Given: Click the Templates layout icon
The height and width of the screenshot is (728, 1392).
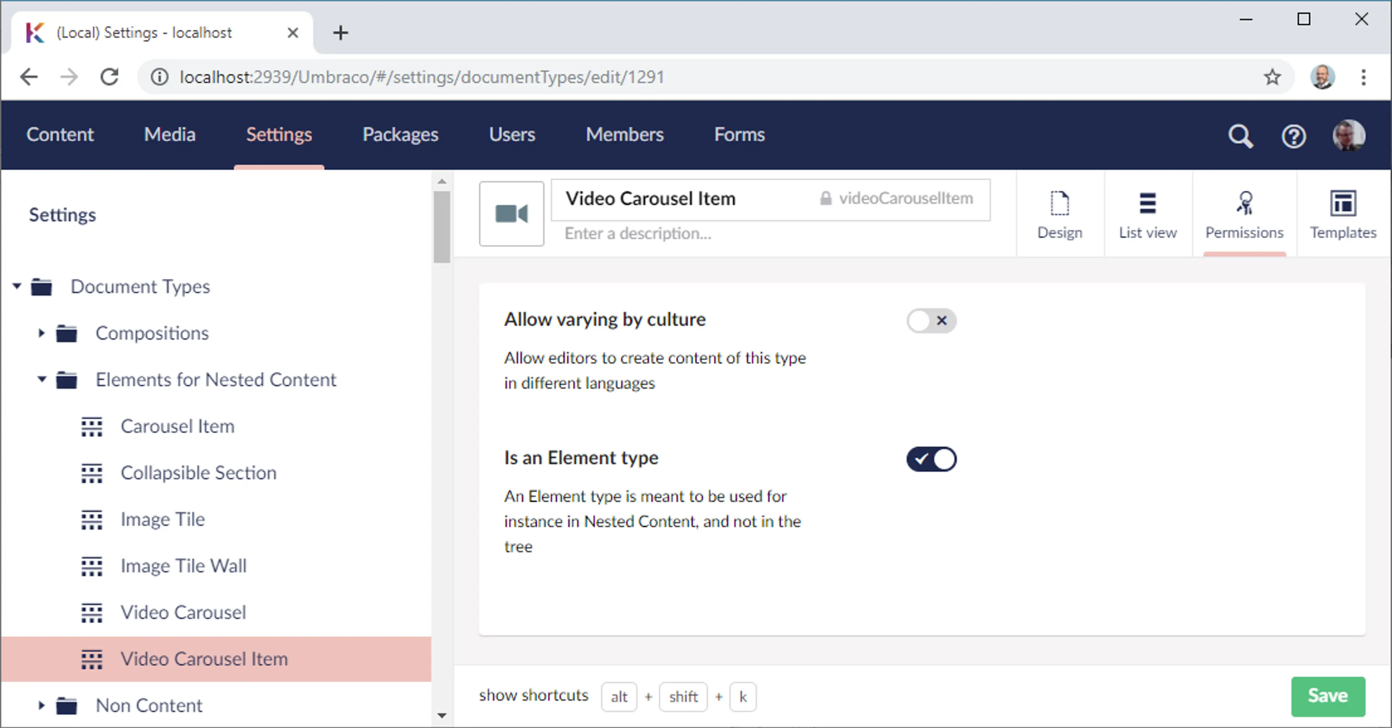Looking at the screenshot, I should click(1342, 204).
